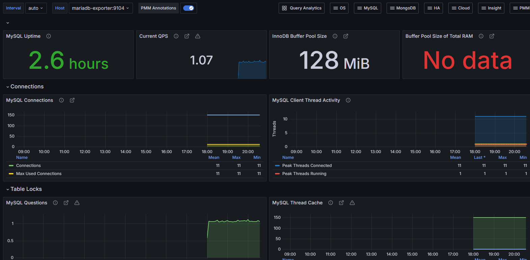Image resolution: width=530 pixels, height=260 pixels.
Task: Open the MySQL dashboards menu
Action: (x=367, y=8)
